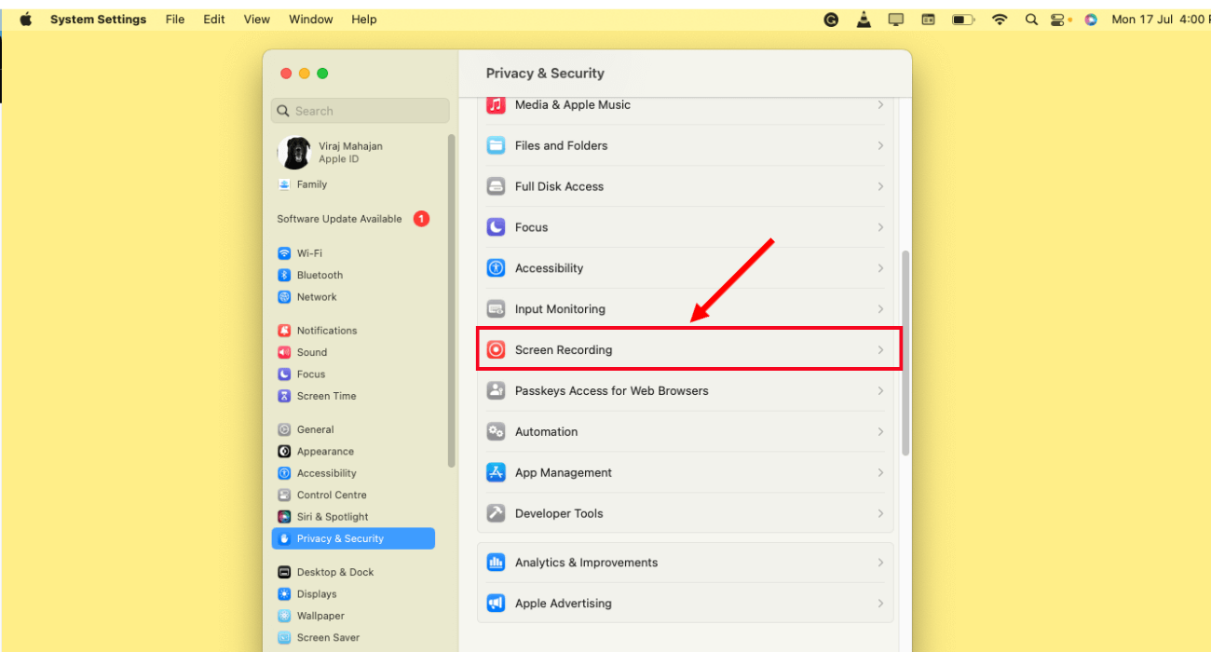This screenshot has width=1211, height=652.
Task: Open the View menu
Action: coord(257,19)
